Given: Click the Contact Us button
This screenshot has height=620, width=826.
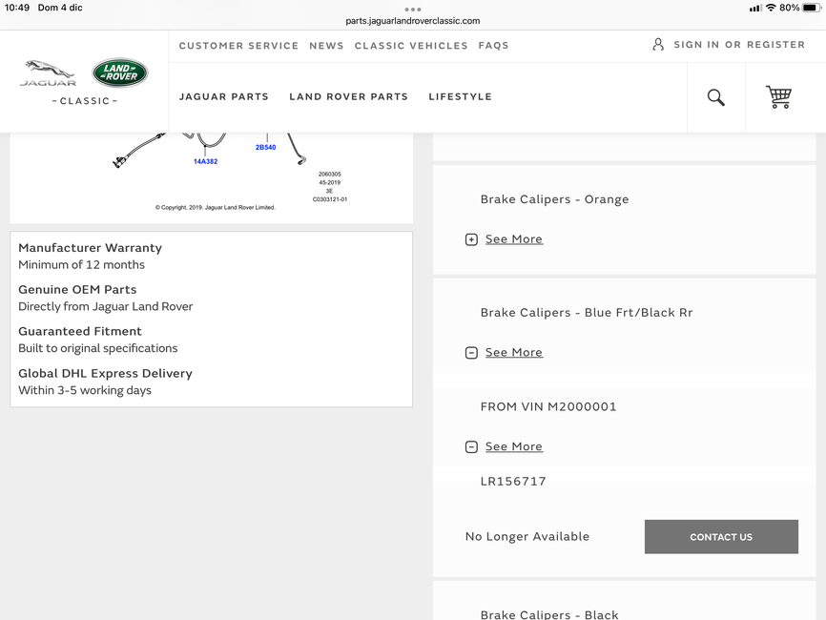Looking at the screenshot, I should click(721, 537).
